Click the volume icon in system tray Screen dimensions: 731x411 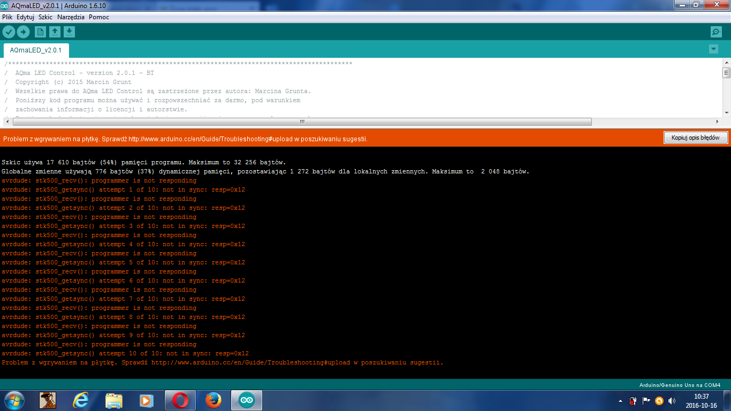tap(672, 400)
